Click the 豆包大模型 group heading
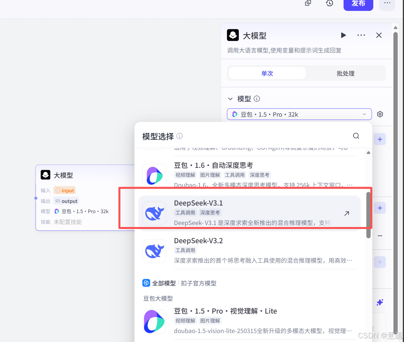Image resolution: width=404 pixels, height=342 pixels. pos(158,298)
